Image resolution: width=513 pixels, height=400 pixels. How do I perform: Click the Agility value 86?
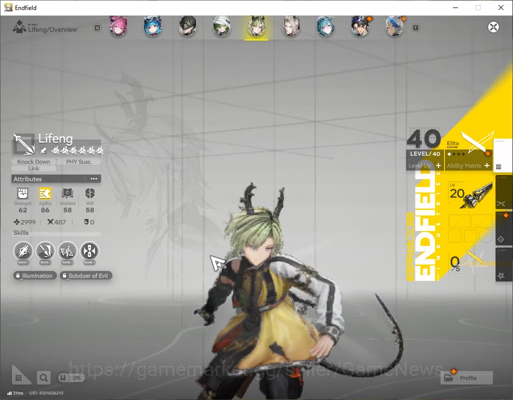point(45,210)
